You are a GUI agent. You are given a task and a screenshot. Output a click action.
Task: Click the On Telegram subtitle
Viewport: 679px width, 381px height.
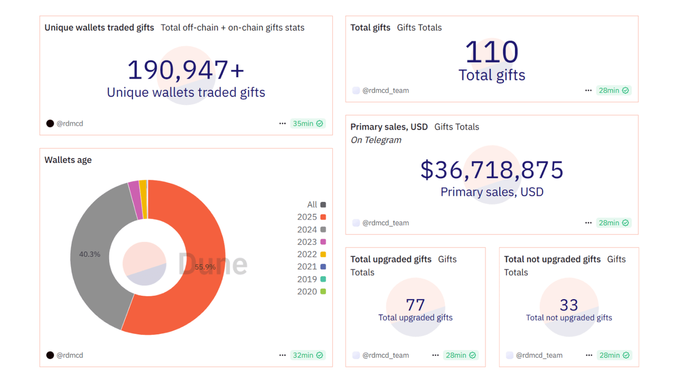[x=376, y=140]
